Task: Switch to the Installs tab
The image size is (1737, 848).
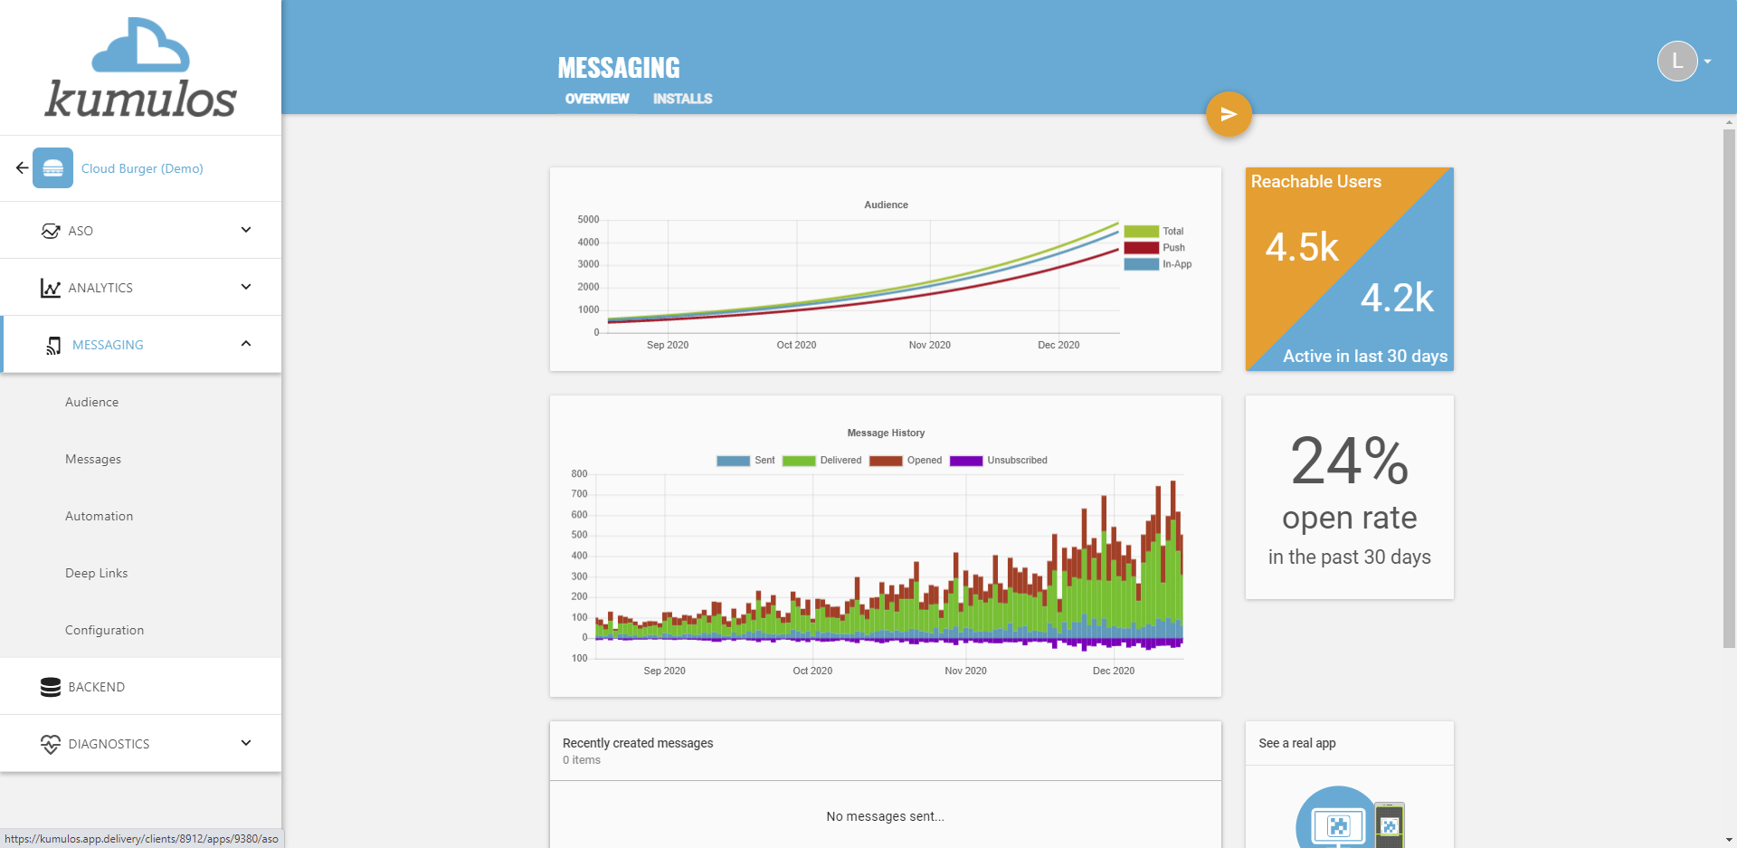Action: 683,99
